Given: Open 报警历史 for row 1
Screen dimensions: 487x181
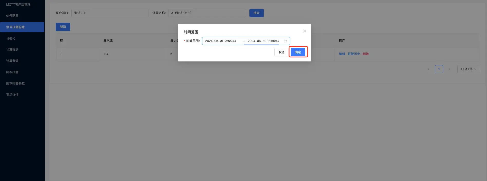Looking at the screenshot, I should tap(354, 54).
